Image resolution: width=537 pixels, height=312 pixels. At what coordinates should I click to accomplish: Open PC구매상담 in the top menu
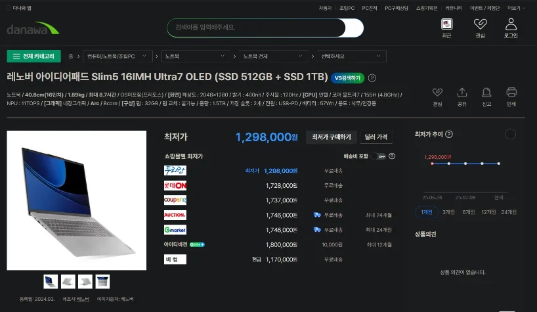tap(397, 8)
